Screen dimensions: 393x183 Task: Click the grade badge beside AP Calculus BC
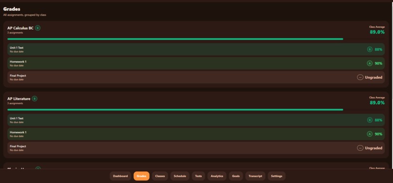[x=38, y=28]
